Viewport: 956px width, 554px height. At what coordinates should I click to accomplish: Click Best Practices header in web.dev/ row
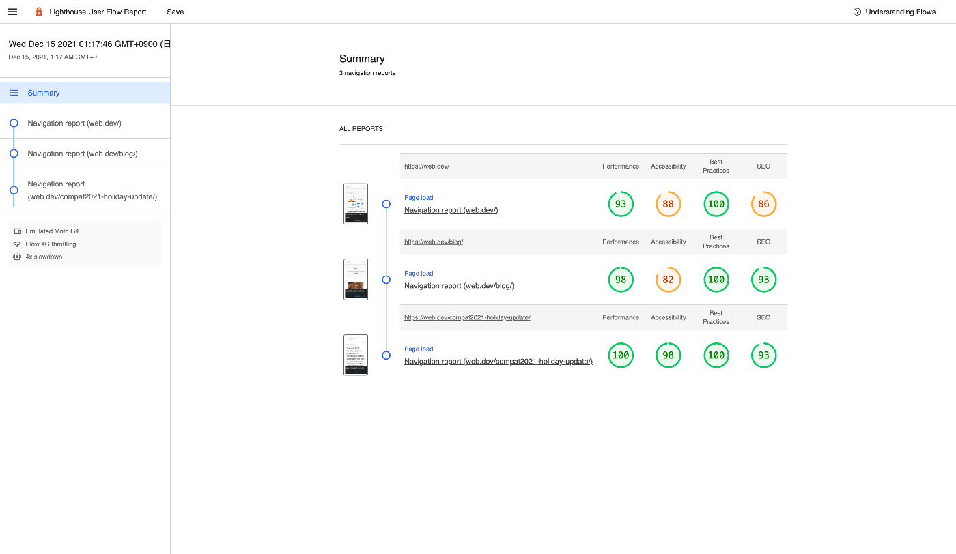(x=716, y=166)
